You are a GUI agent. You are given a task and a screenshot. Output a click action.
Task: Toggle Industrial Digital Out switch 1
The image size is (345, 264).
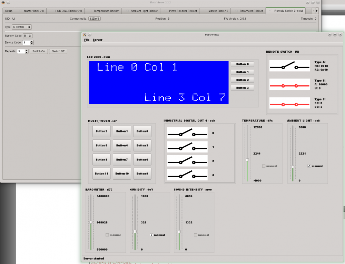coord(187,147)
